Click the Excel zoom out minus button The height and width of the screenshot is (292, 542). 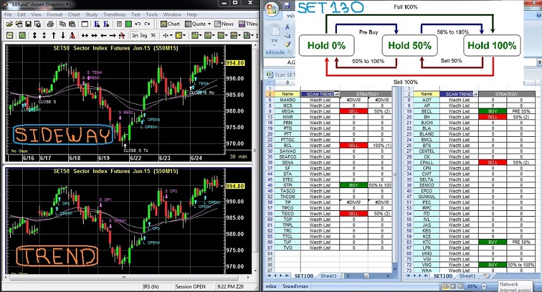click(x=484, y=286)
